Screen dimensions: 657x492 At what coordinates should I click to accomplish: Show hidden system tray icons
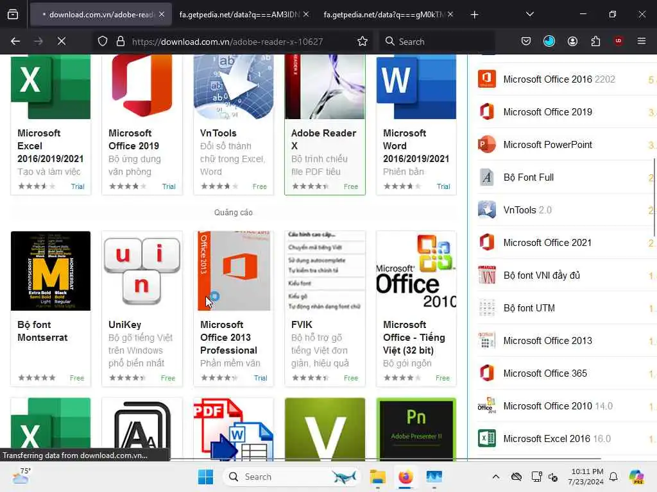pos(496,477)
